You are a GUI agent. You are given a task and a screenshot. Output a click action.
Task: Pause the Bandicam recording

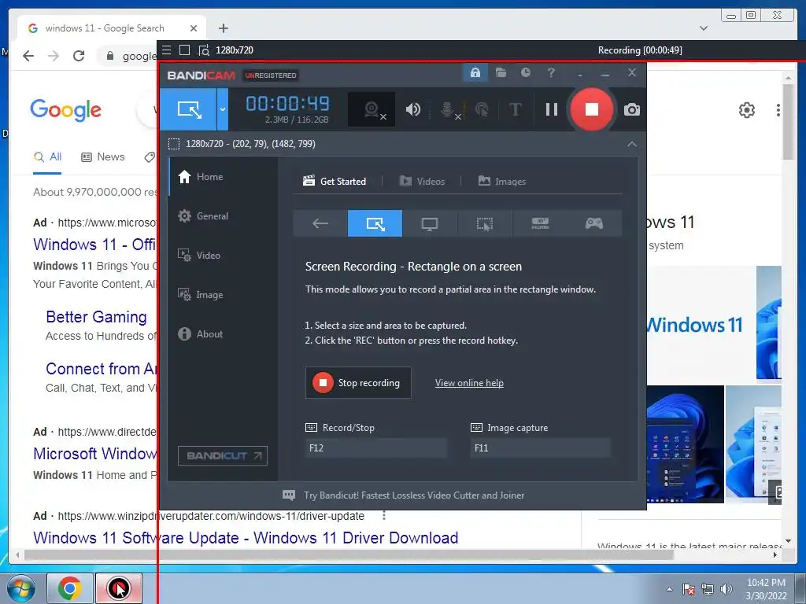pos(552,109)
